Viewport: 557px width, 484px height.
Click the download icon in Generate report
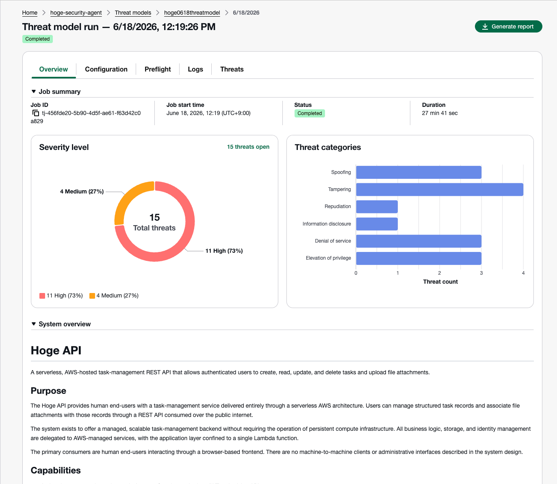click(485, 26)
